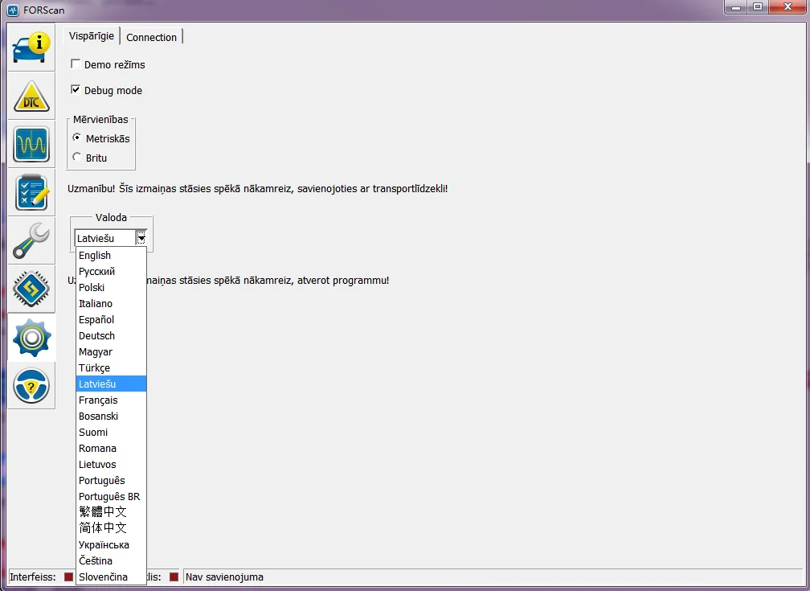Image resolution: width=810 pixels, height=591 pixels.
Task: Click the red status indicator before 'Nav savienojuma'
Action: pyautogui.click(x=174, y=577)
